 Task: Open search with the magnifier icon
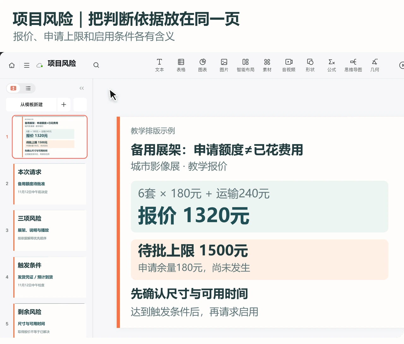tap(96, 65)
